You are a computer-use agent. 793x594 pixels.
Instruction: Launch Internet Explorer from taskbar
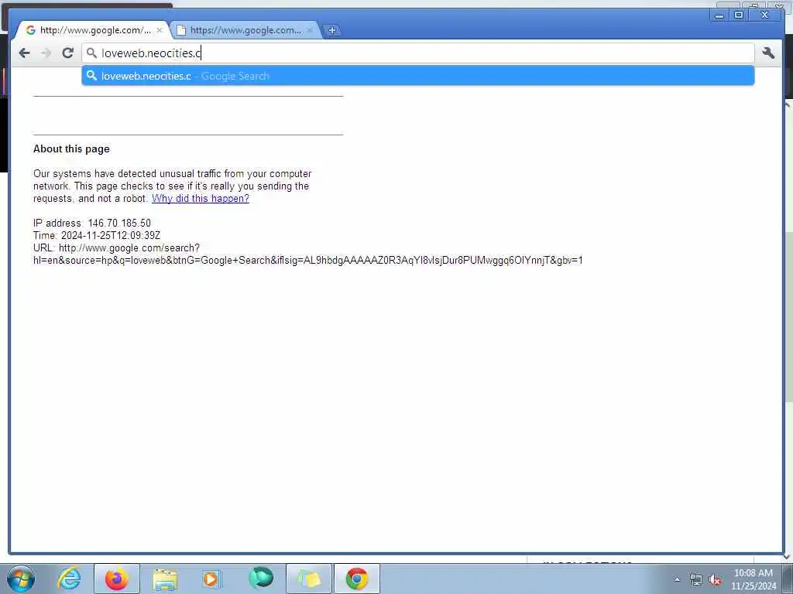pos(69,579)
